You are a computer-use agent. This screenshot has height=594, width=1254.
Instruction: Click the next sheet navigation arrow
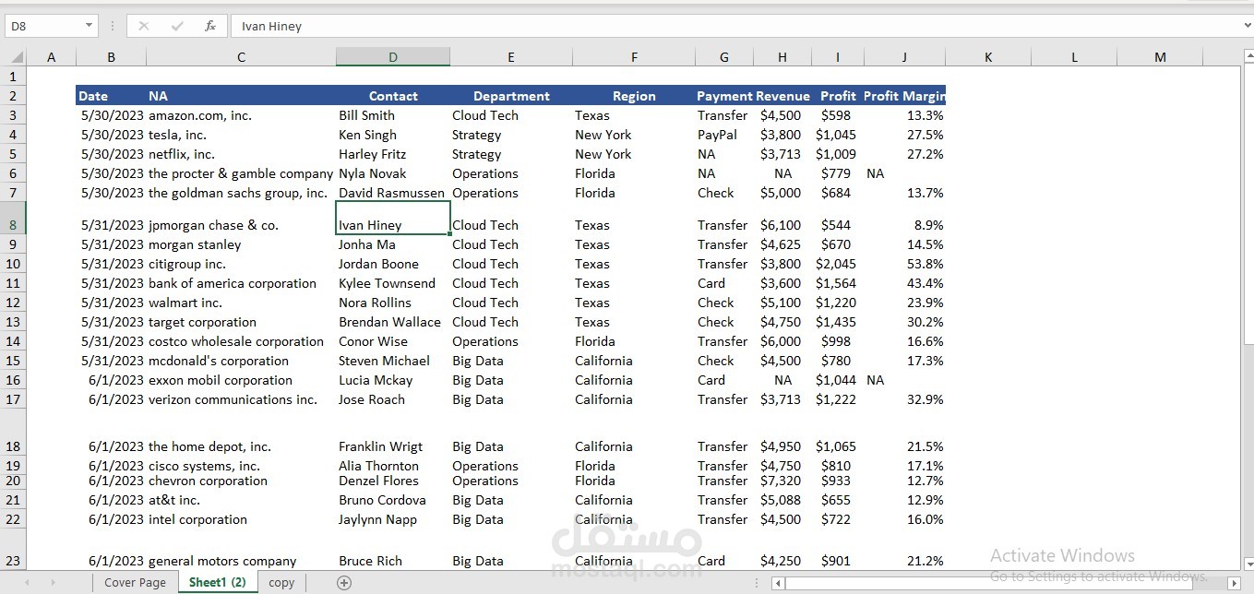click(53, 582)
